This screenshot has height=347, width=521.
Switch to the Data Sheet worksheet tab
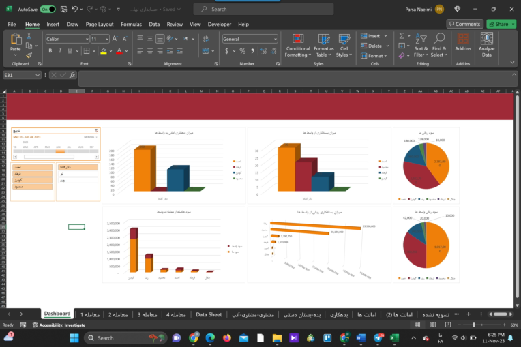click(x=209, y=314)
